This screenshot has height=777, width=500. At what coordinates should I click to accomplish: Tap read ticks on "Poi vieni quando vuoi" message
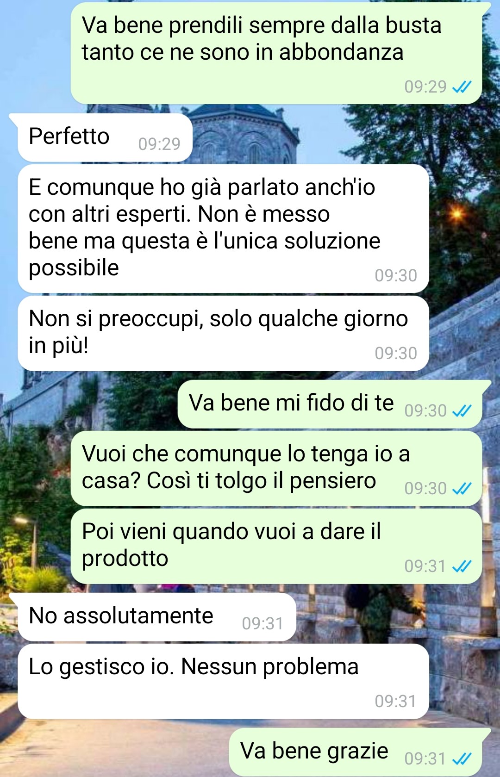(x=462, y=566)
